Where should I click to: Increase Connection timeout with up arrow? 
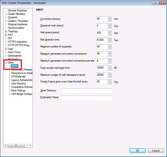pos(110,18)
